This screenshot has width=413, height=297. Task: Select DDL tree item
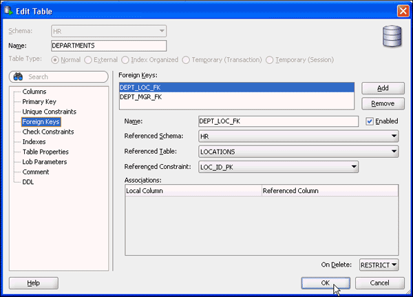pos(28,182)
